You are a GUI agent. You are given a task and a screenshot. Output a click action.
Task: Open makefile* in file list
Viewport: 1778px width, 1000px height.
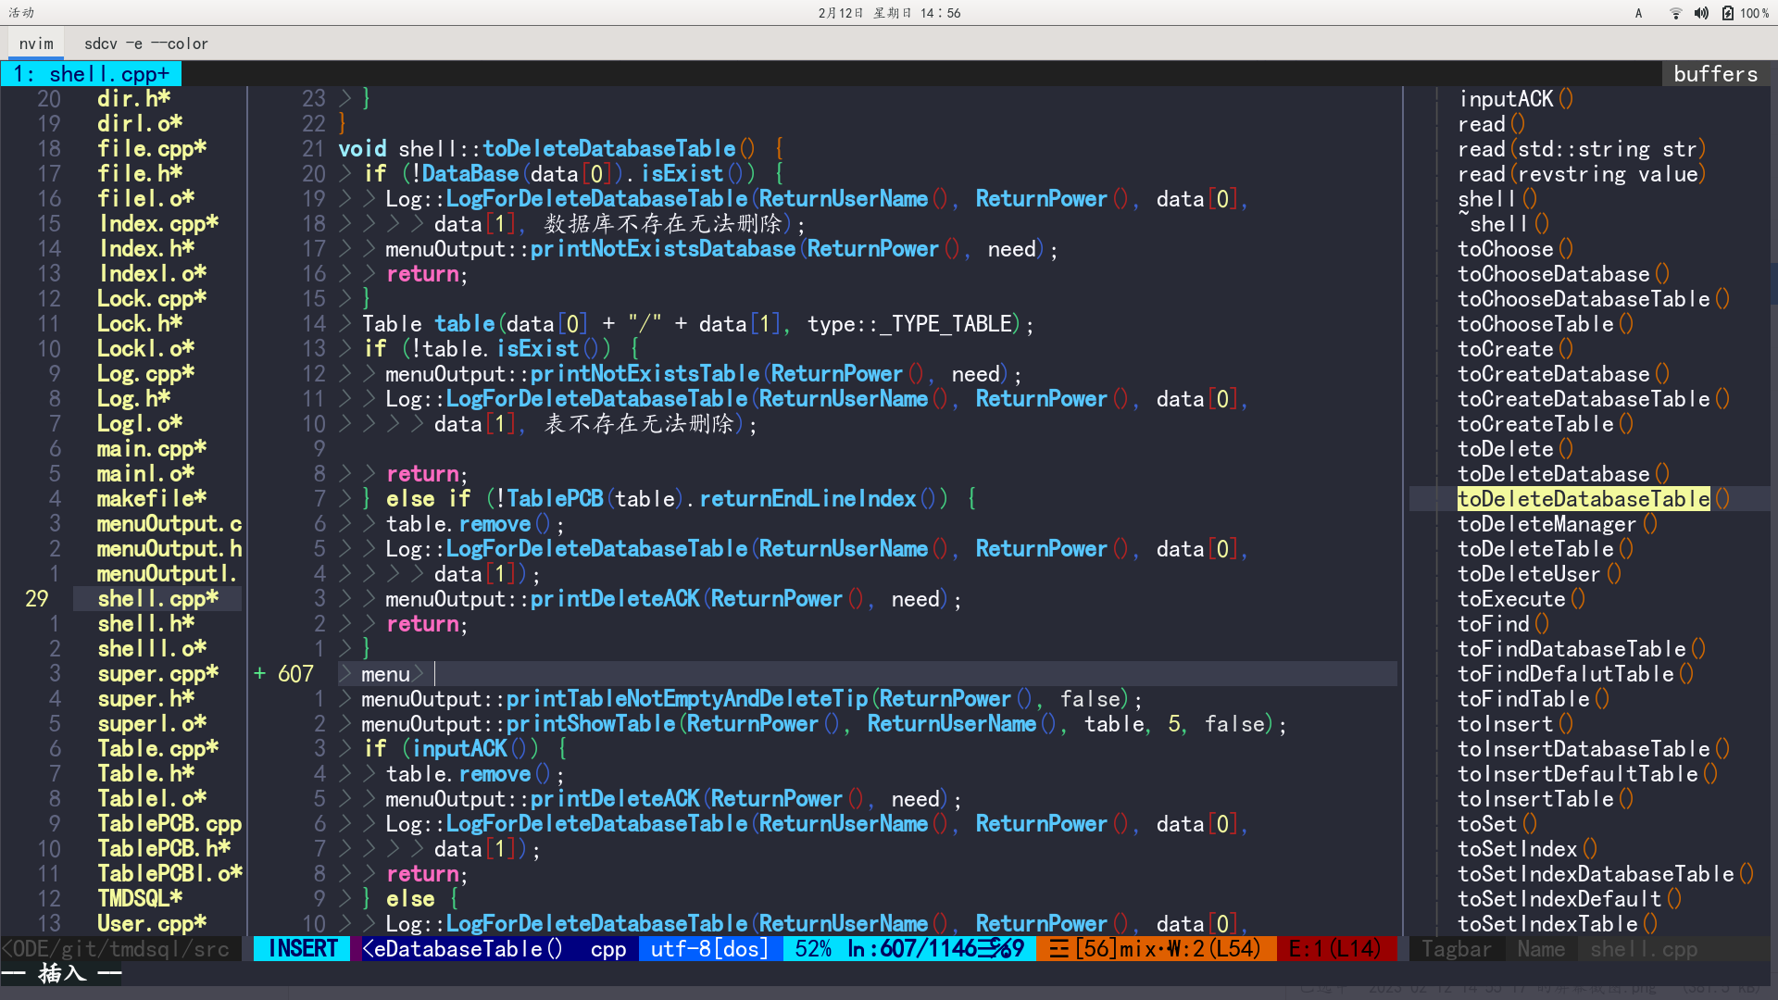pos(152,499)
